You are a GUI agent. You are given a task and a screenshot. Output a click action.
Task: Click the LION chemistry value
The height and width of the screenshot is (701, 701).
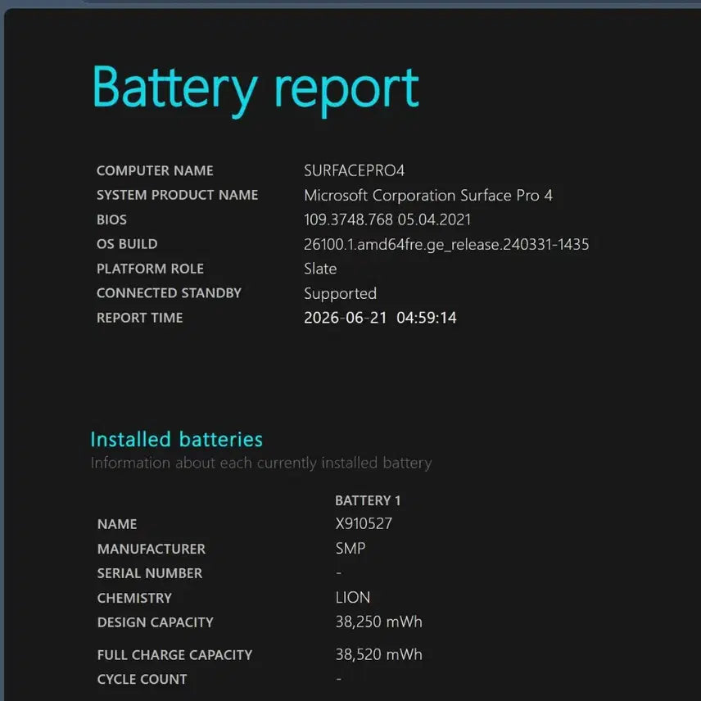353,597
